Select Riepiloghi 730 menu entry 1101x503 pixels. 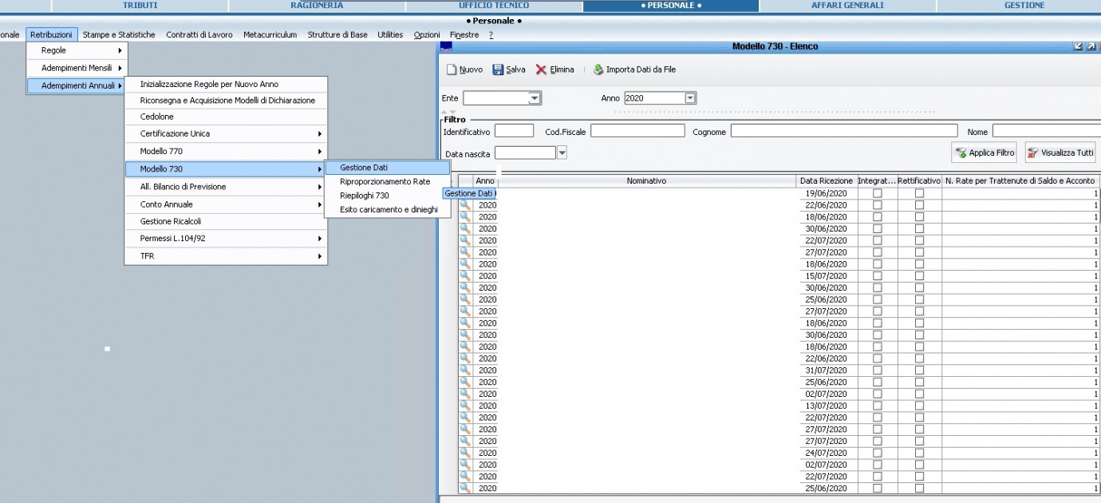tap(388, 196)
